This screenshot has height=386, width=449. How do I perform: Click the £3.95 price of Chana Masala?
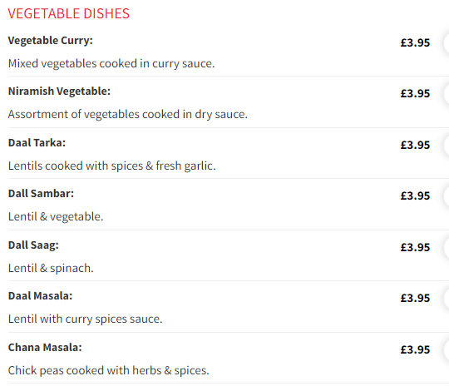[x=415, y=349]
